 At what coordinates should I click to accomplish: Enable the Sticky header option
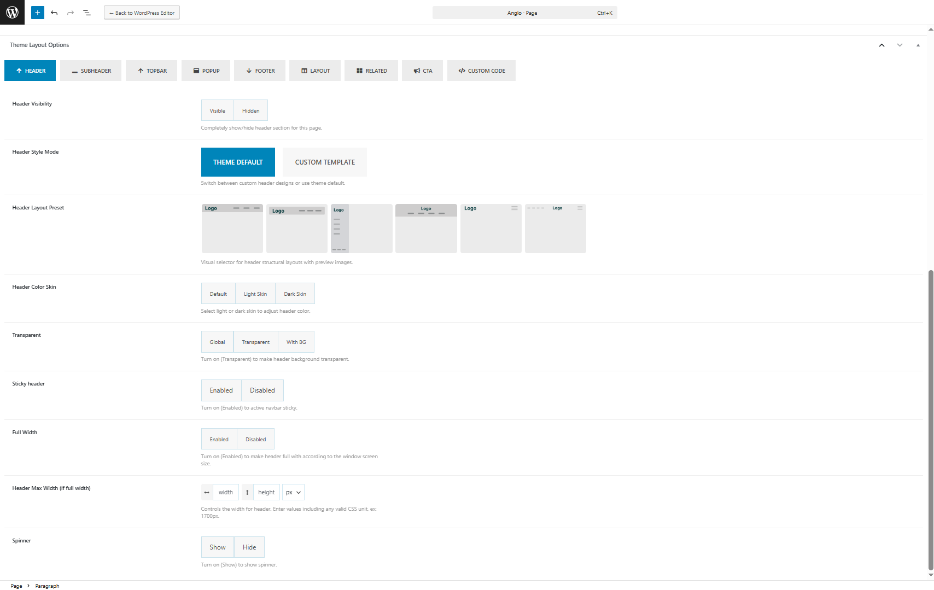[221, 390]
